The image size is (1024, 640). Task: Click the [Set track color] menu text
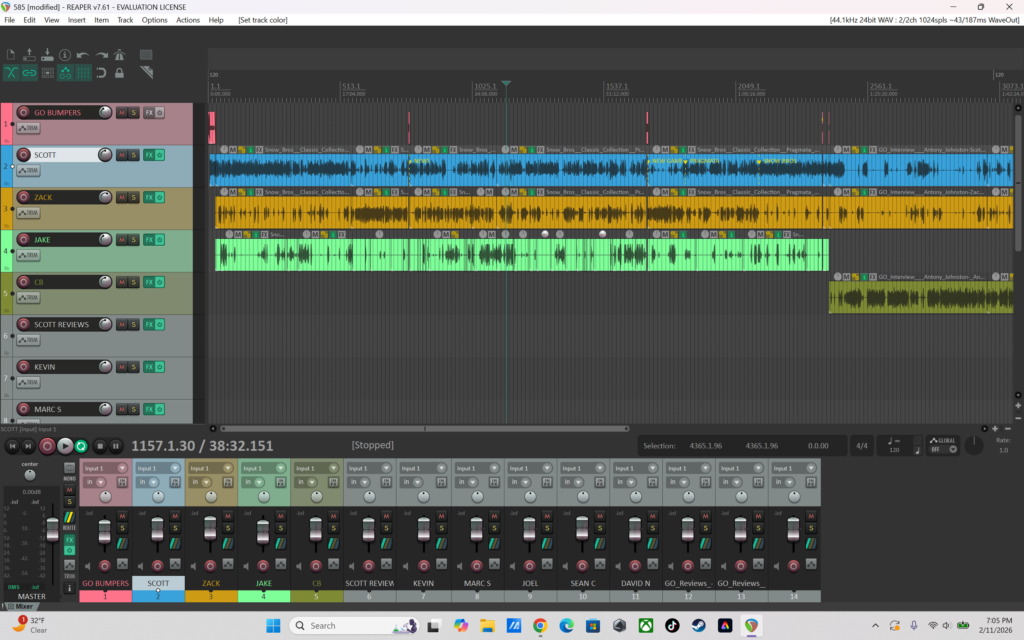[263, 20]
